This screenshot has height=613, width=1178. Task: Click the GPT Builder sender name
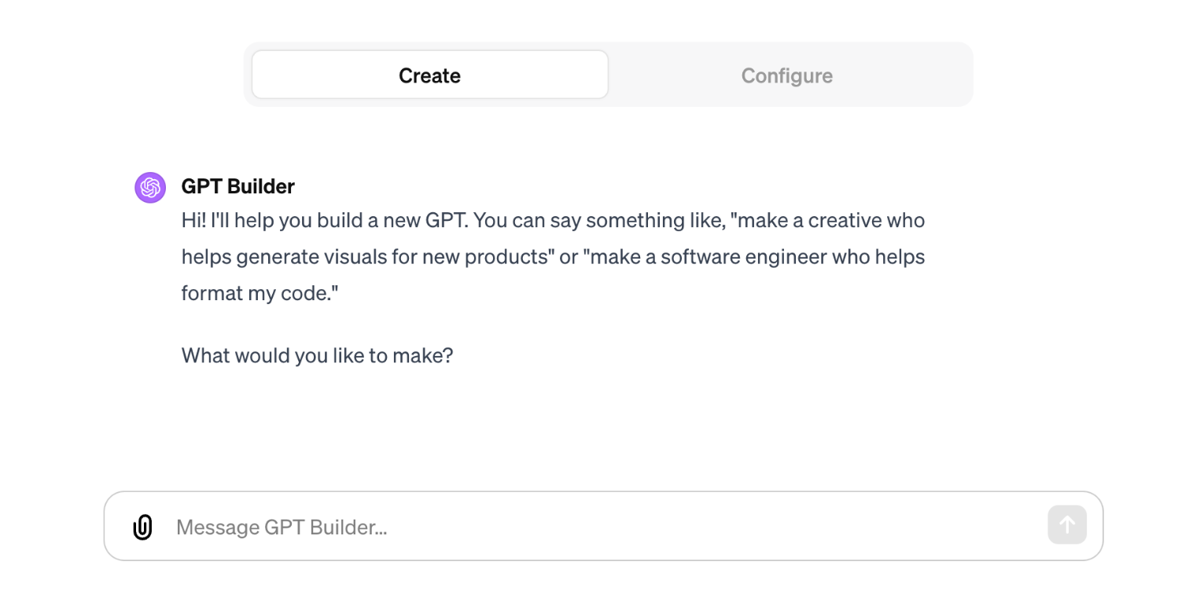pos(238,186)
